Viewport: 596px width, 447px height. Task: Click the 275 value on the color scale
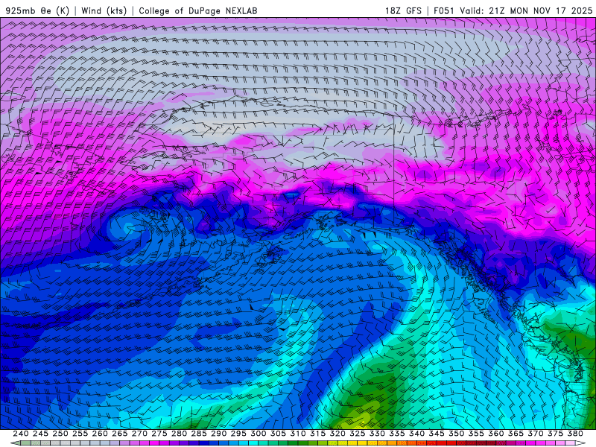coord(159,434)
